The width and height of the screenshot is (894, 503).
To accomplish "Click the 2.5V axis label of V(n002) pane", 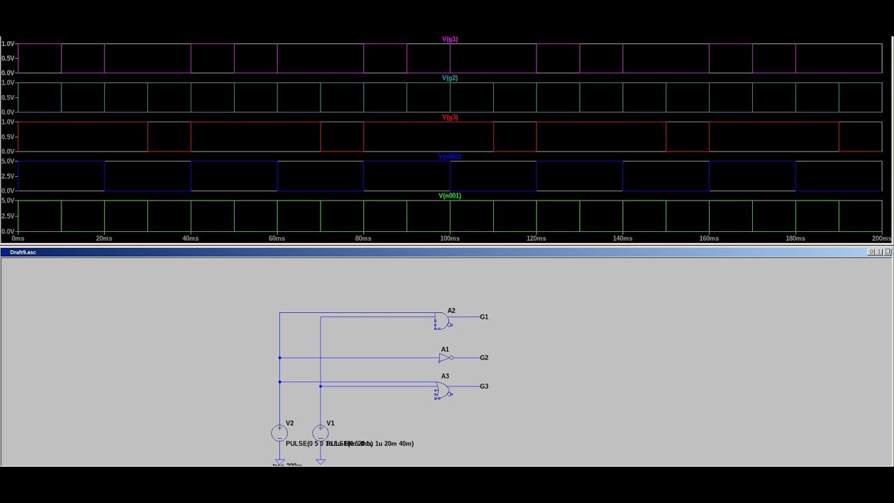I will (8, 175).
